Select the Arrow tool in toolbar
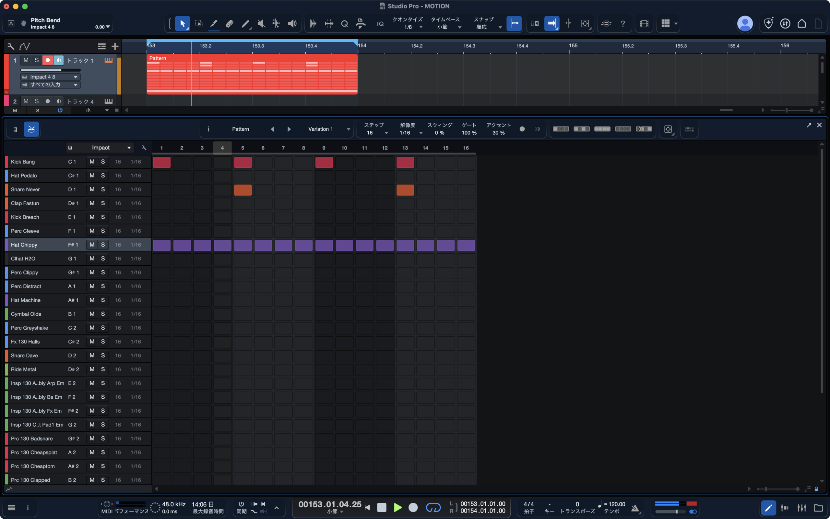The image size is (830, 519). point(183,24)
